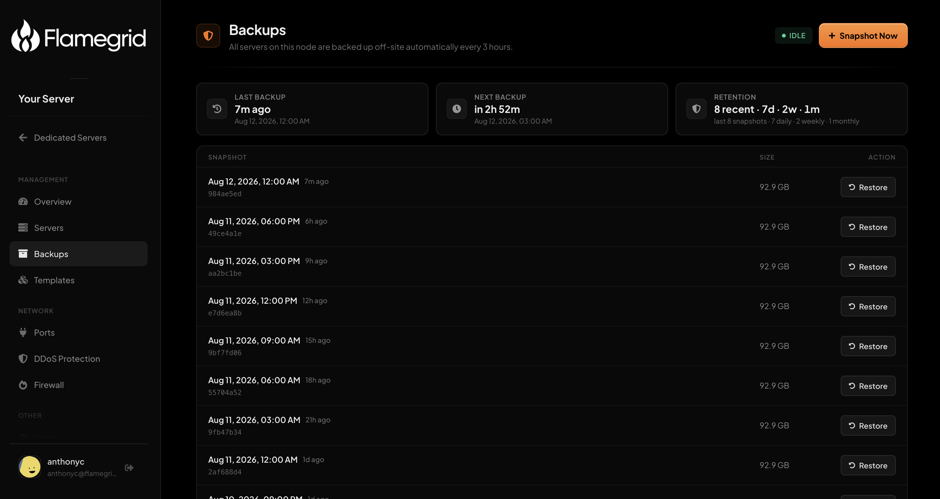
Task: Restore the Aug 11 09:00 AM snapshot
Action: [868, 346]
